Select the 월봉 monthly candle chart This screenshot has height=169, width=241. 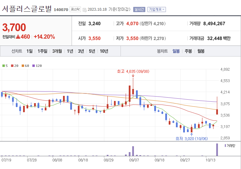coord(201,51)
